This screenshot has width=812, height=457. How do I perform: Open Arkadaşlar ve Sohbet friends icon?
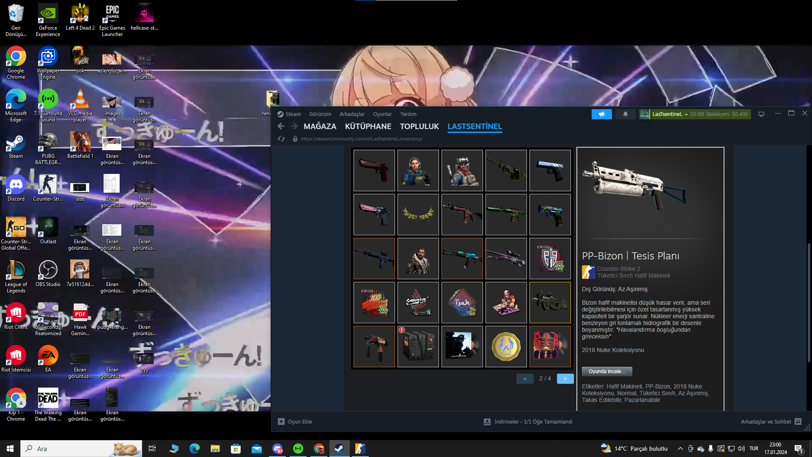point(798,421)
